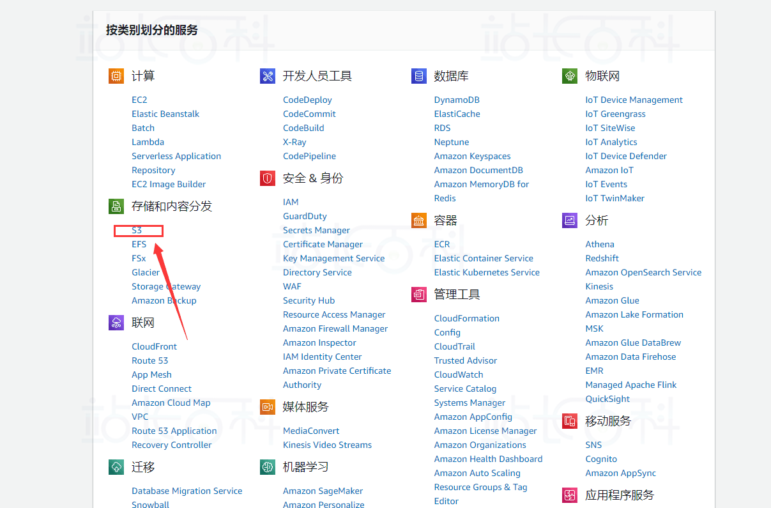Go to IoT Greengrass
The image size is (771, 508).
[x=616, y=114]
